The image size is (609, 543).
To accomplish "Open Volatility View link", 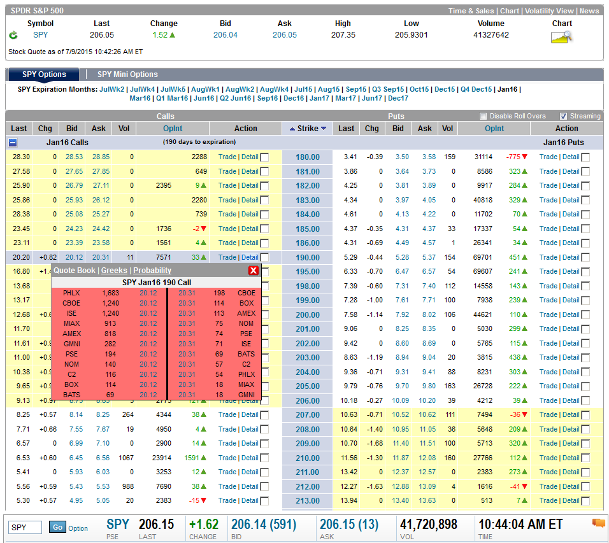I will (549, 11).
